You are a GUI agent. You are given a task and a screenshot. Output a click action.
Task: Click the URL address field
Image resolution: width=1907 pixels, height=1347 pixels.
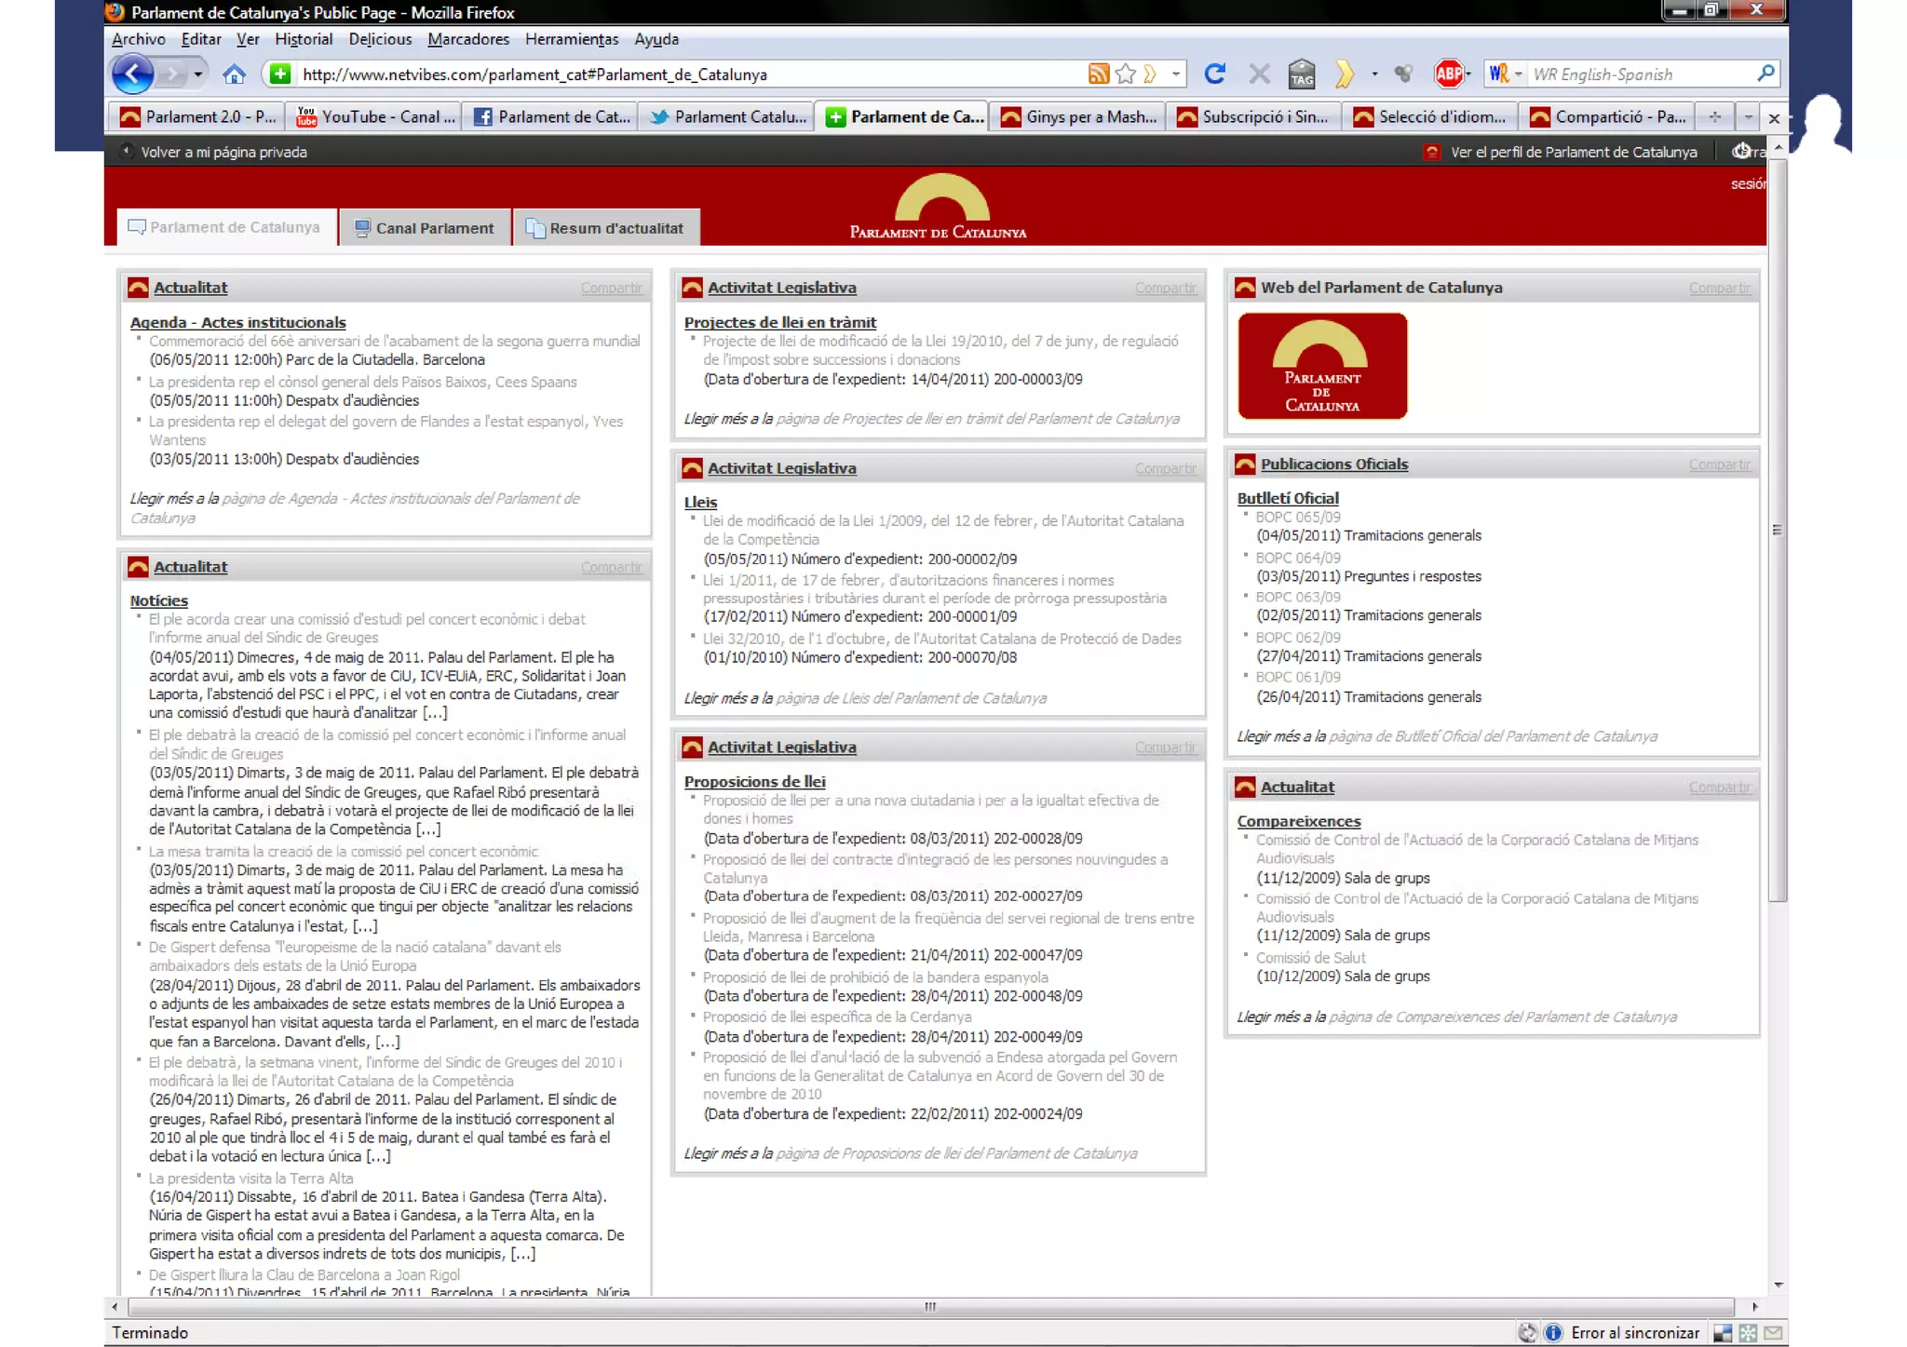(689, 74)
